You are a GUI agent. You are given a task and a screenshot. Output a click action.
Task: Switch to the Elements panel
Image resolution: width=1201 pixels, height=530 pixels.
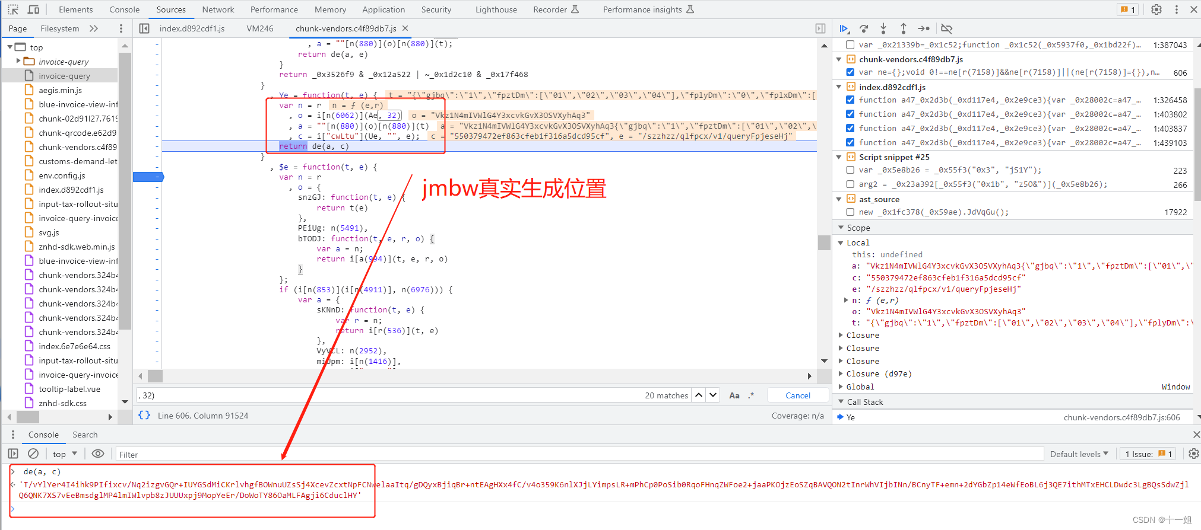point(76,9)
